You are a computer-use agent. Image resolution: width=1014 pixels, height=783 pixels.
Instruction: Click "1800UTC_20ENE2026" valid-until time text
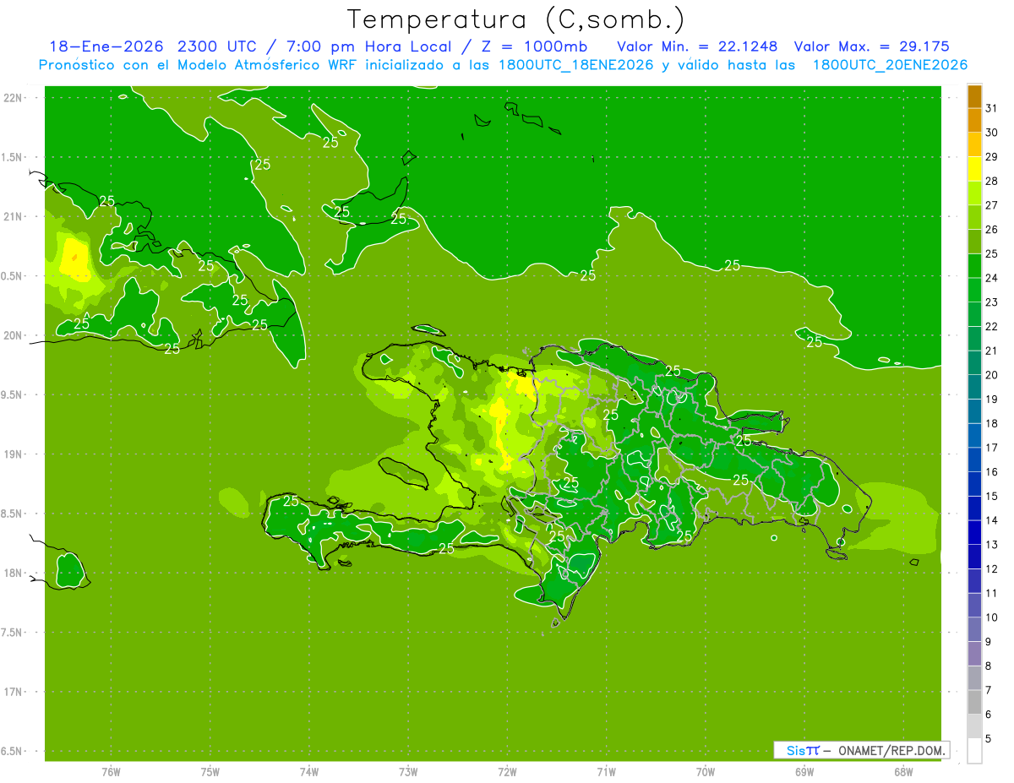click(x=890, y=65)
